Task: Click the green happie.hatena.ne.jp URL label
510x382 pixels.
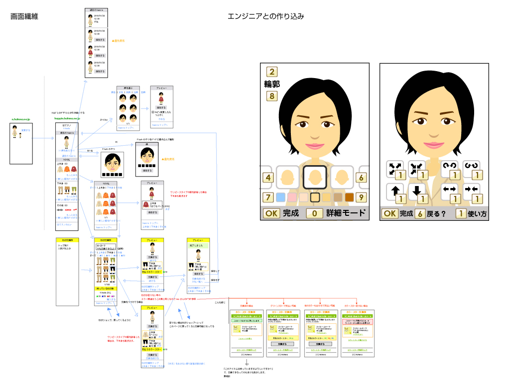Action: tap(67, 118)
